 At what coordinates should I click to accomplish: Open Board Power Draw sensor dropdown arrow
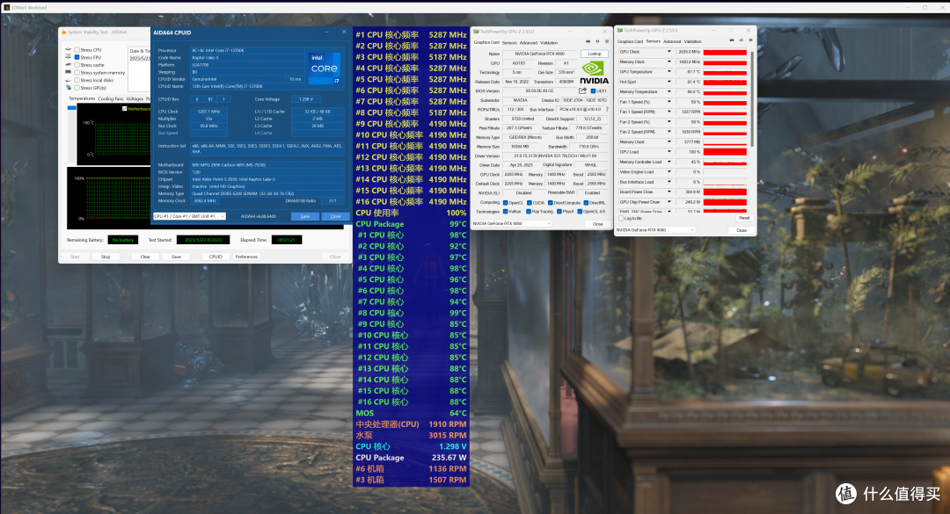pos(669,192)
